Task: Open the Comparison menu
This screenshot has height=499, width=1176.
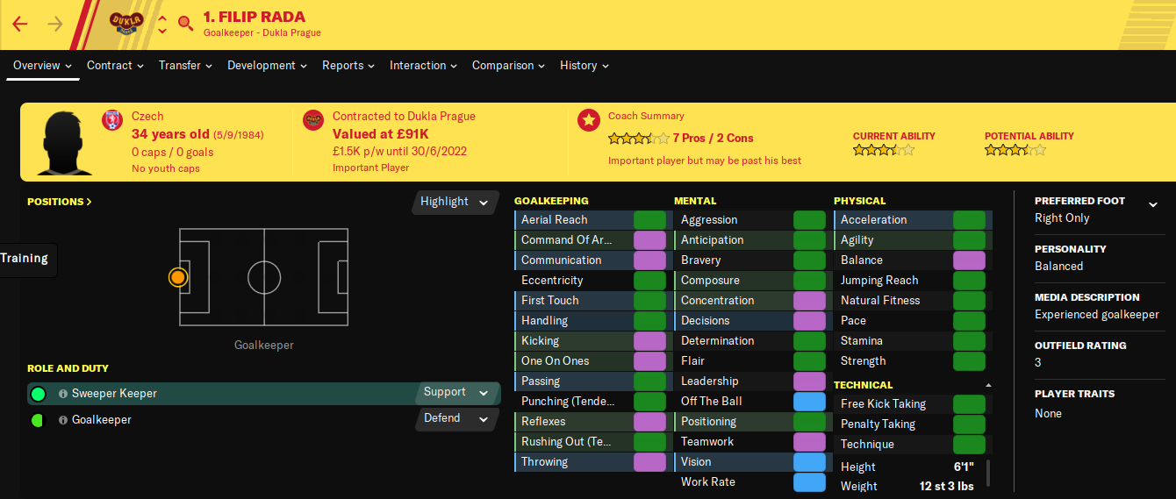Action: tap(509, 66)
